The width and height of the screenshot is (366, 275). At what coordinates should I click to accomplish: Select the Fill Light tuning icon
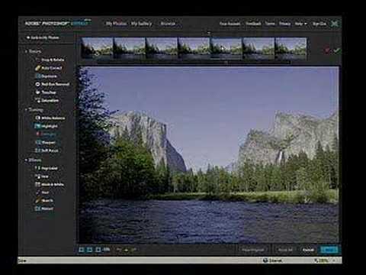[37, 134]
